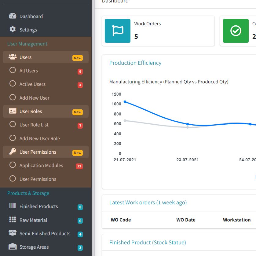
Task: Click the Workstation column header
Action: 237,220
